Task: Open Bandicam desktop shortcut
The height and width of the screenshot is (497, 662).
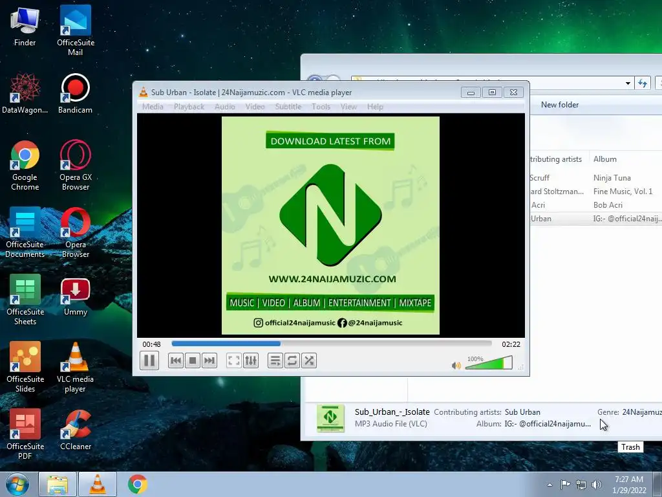Action: click(75, 93)
